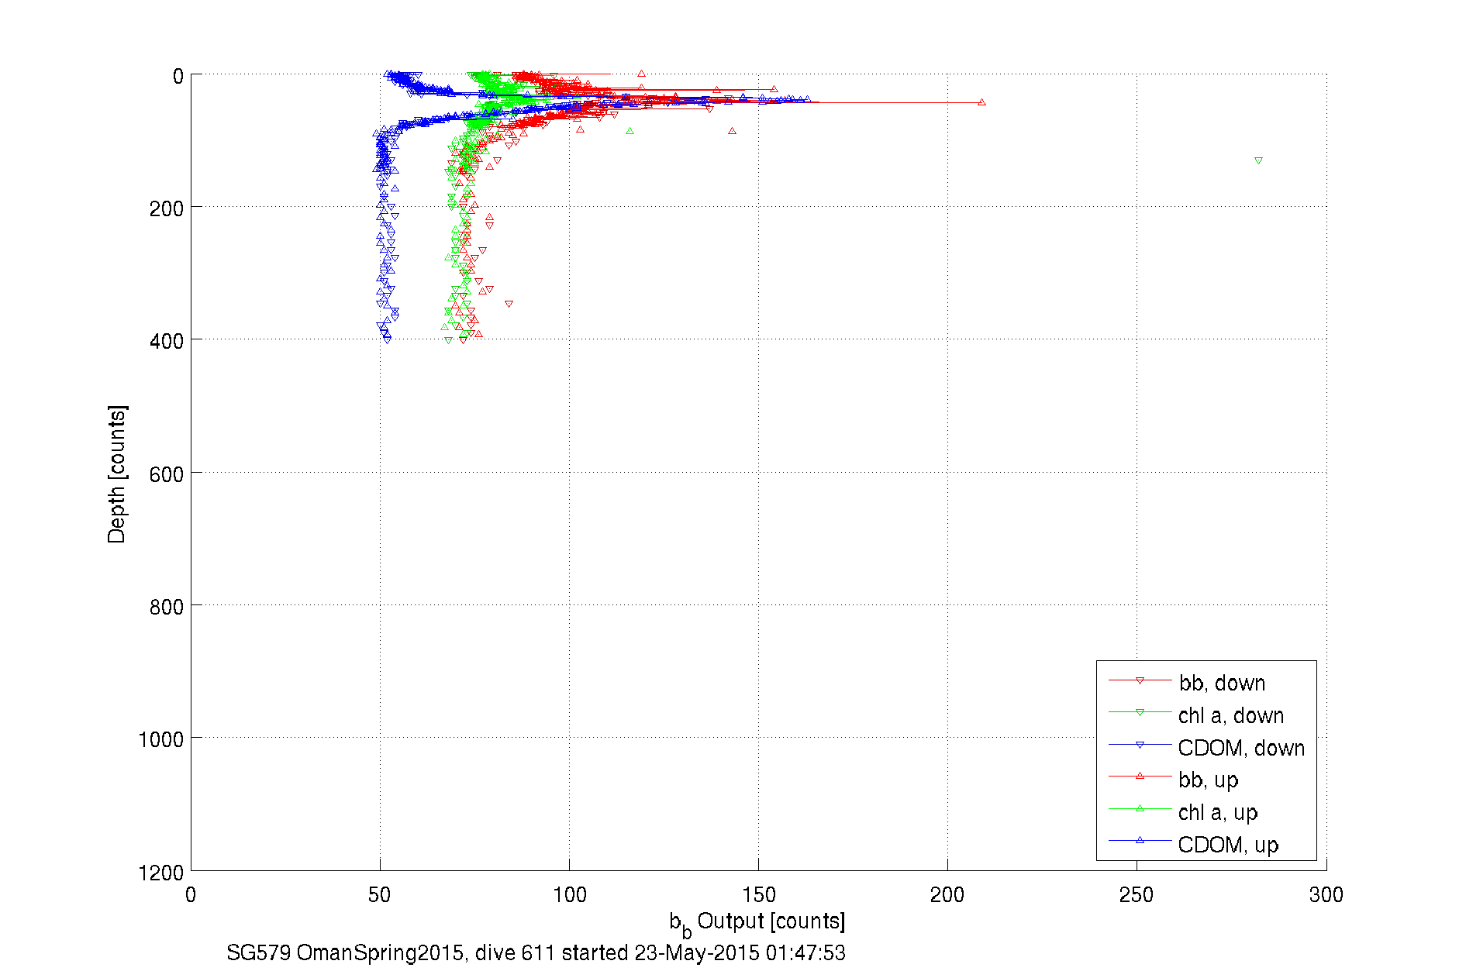The width and height of the screenshot is (1466, 978).
Task: Click the y-axis tick label 1200
Action: (161, 873)
